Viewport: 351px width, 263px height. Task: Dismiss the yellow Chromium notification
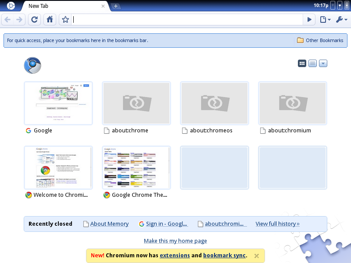(x=257, y=256)
